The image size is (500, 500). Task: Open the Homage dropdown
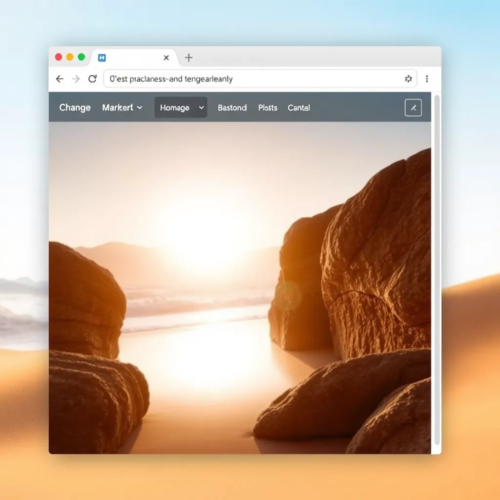pos(181,107)
